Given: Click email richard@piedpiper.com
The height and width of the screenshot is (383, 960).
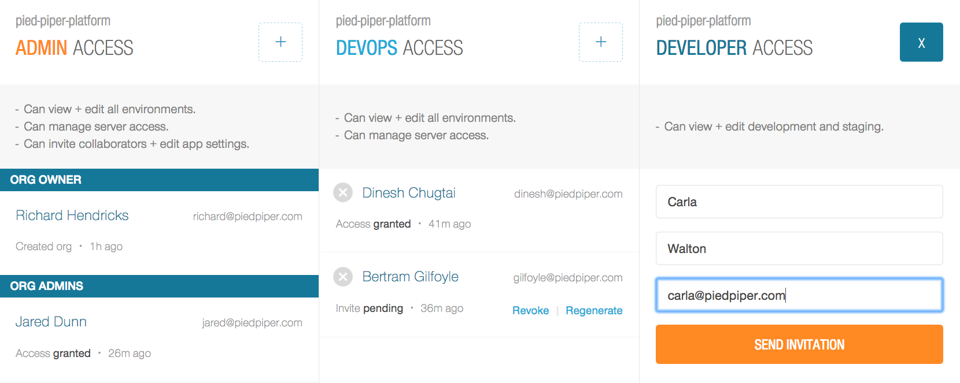Looking at the screenshot, I should point(248,217).
